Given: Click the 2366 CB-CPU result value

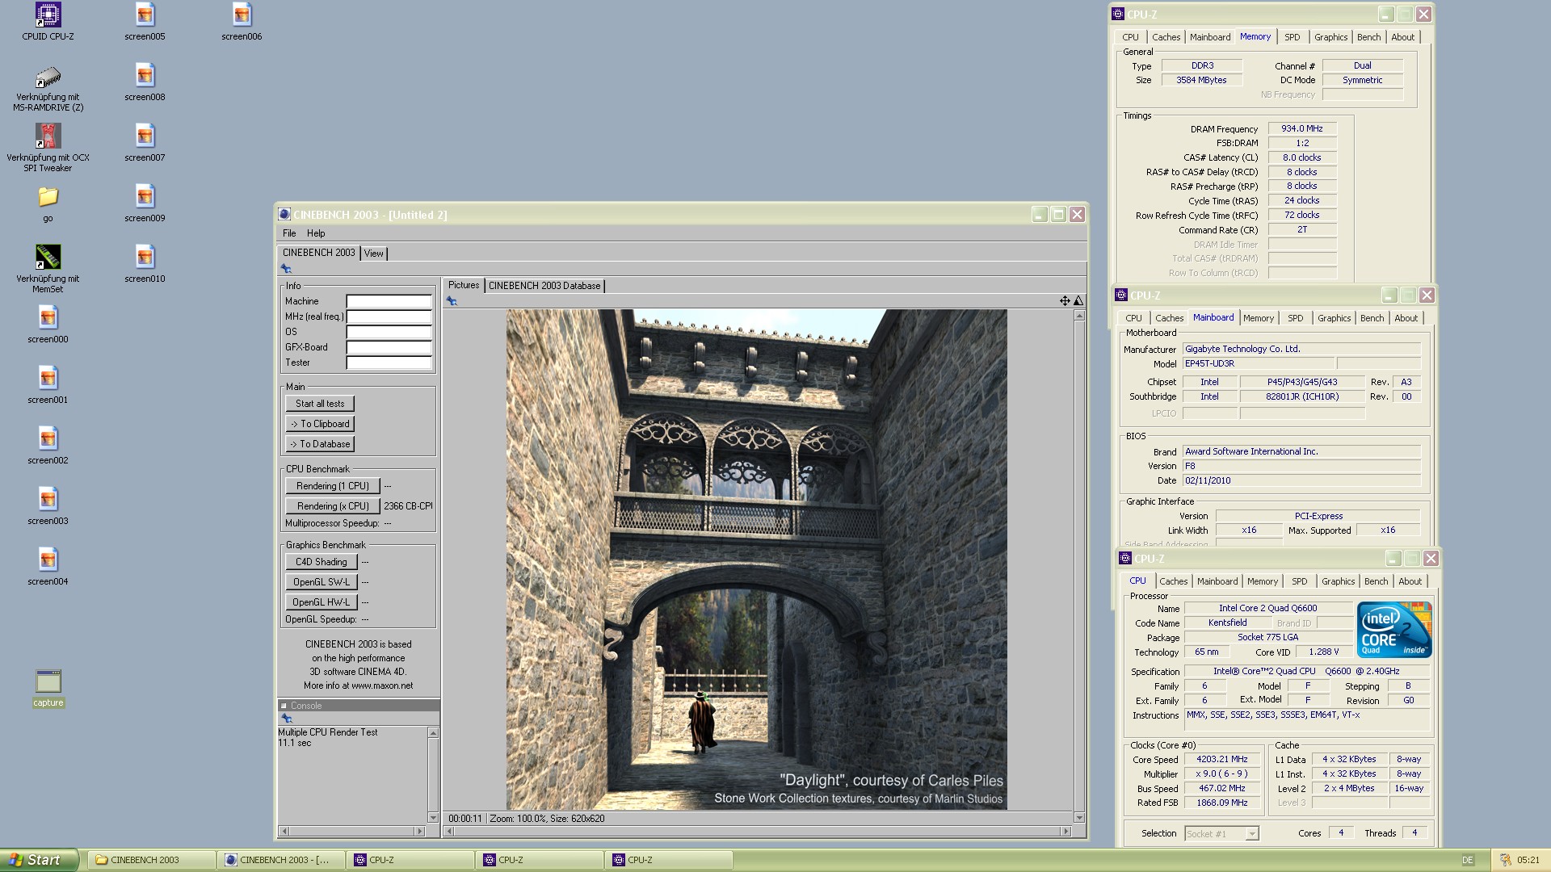Looking at the screenshot, I should (x=408, y=506).
